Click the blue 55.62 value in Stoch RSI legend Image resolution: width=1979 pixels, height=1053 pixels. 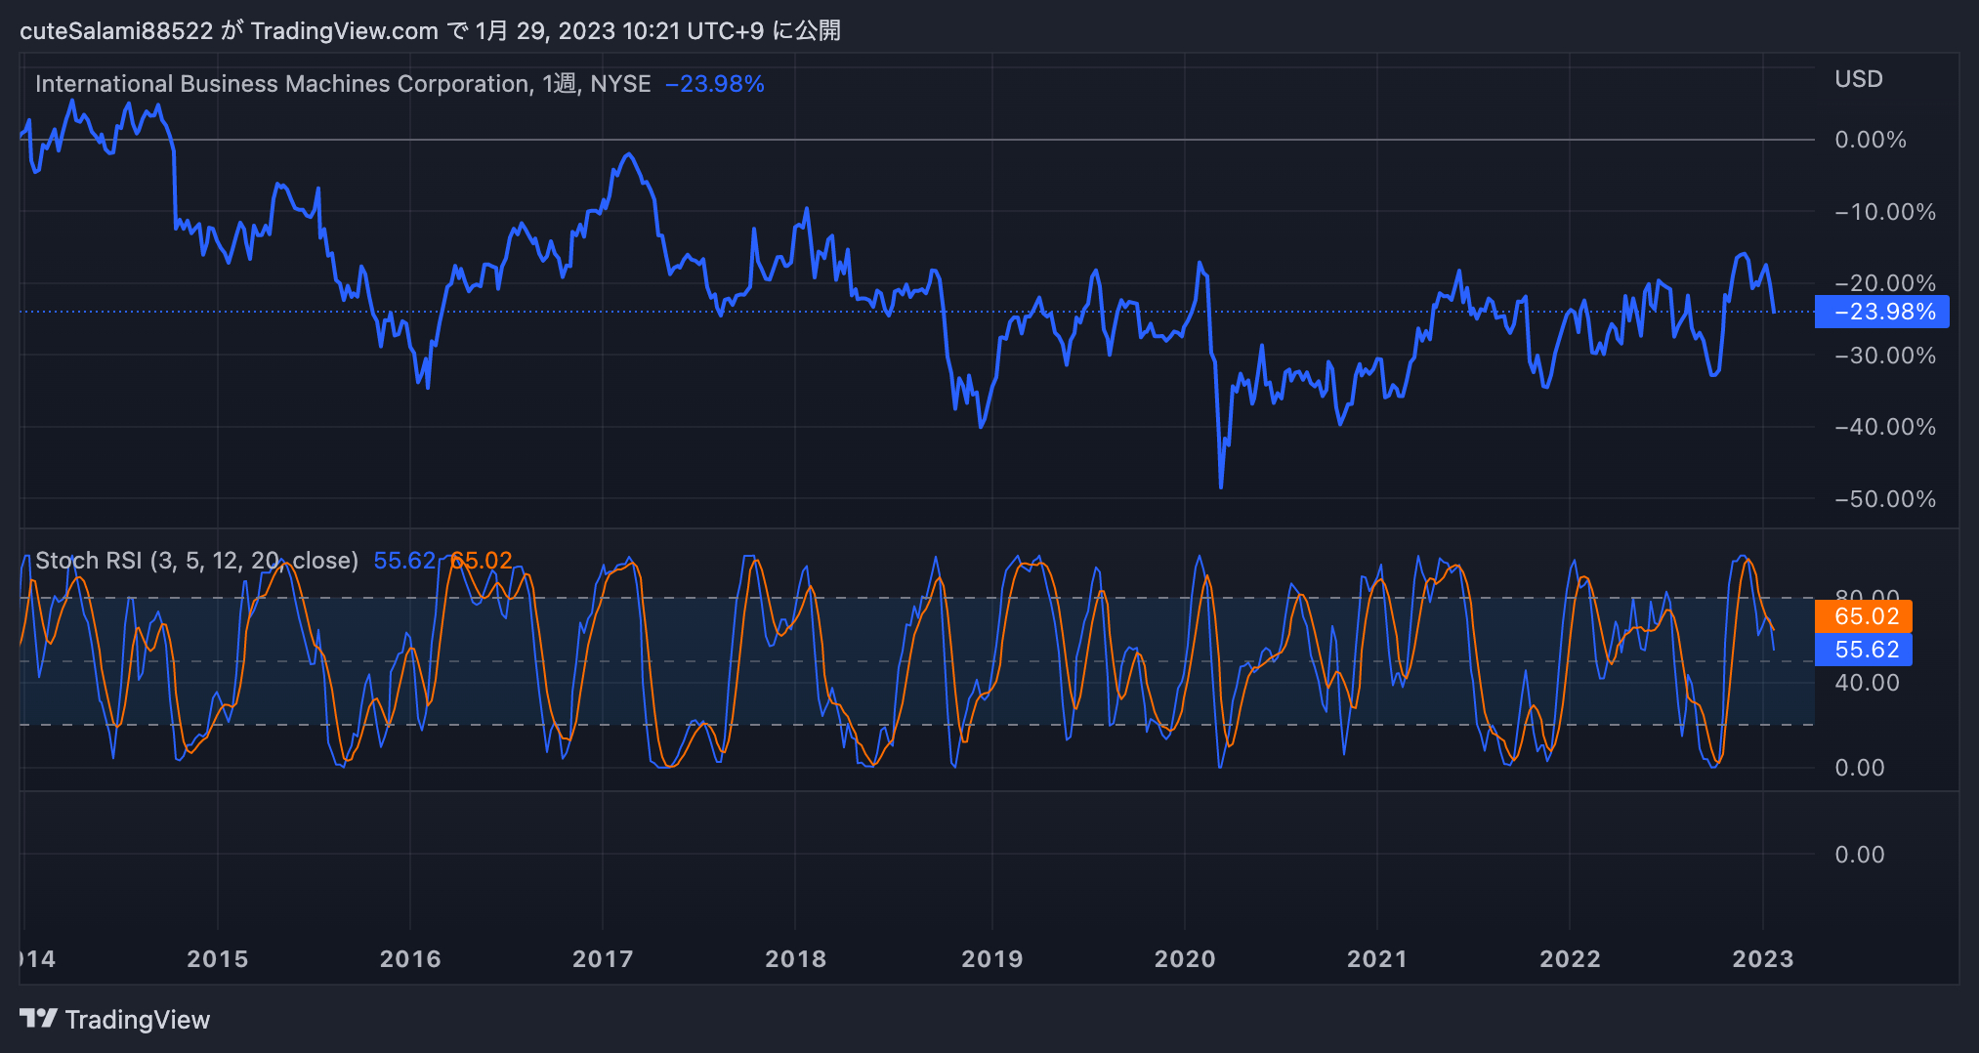point(404,561)
